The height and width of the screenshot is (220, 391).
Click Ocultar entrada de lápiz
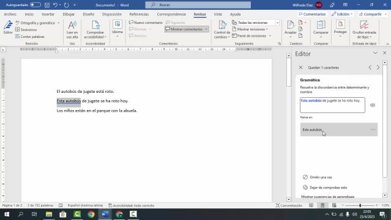click(x=364, y=29)
